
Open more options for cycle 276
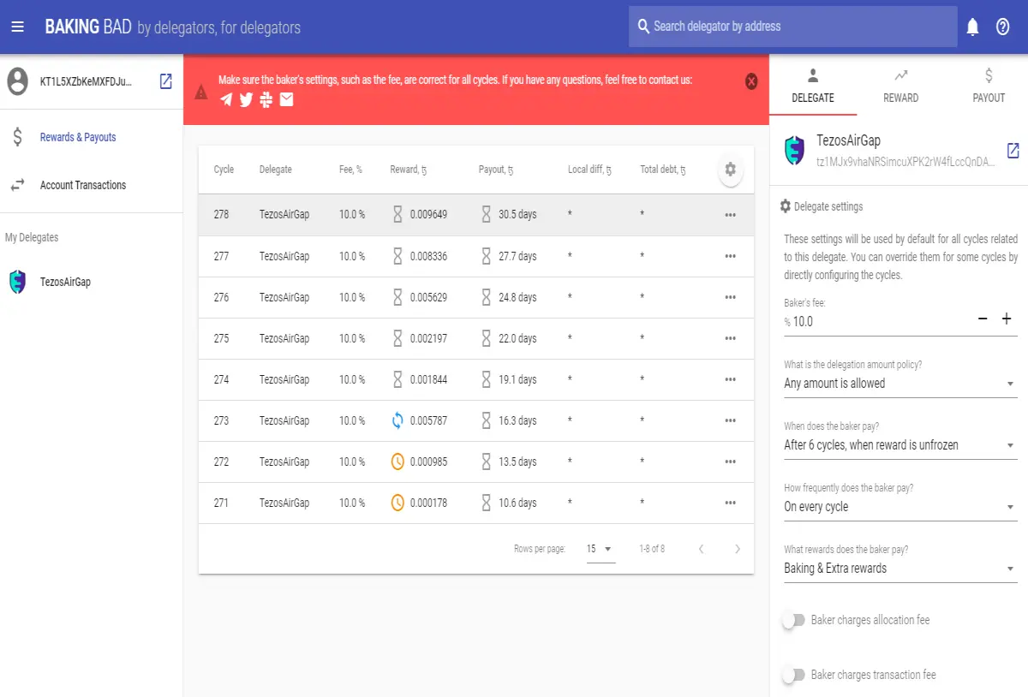[730, 297]
